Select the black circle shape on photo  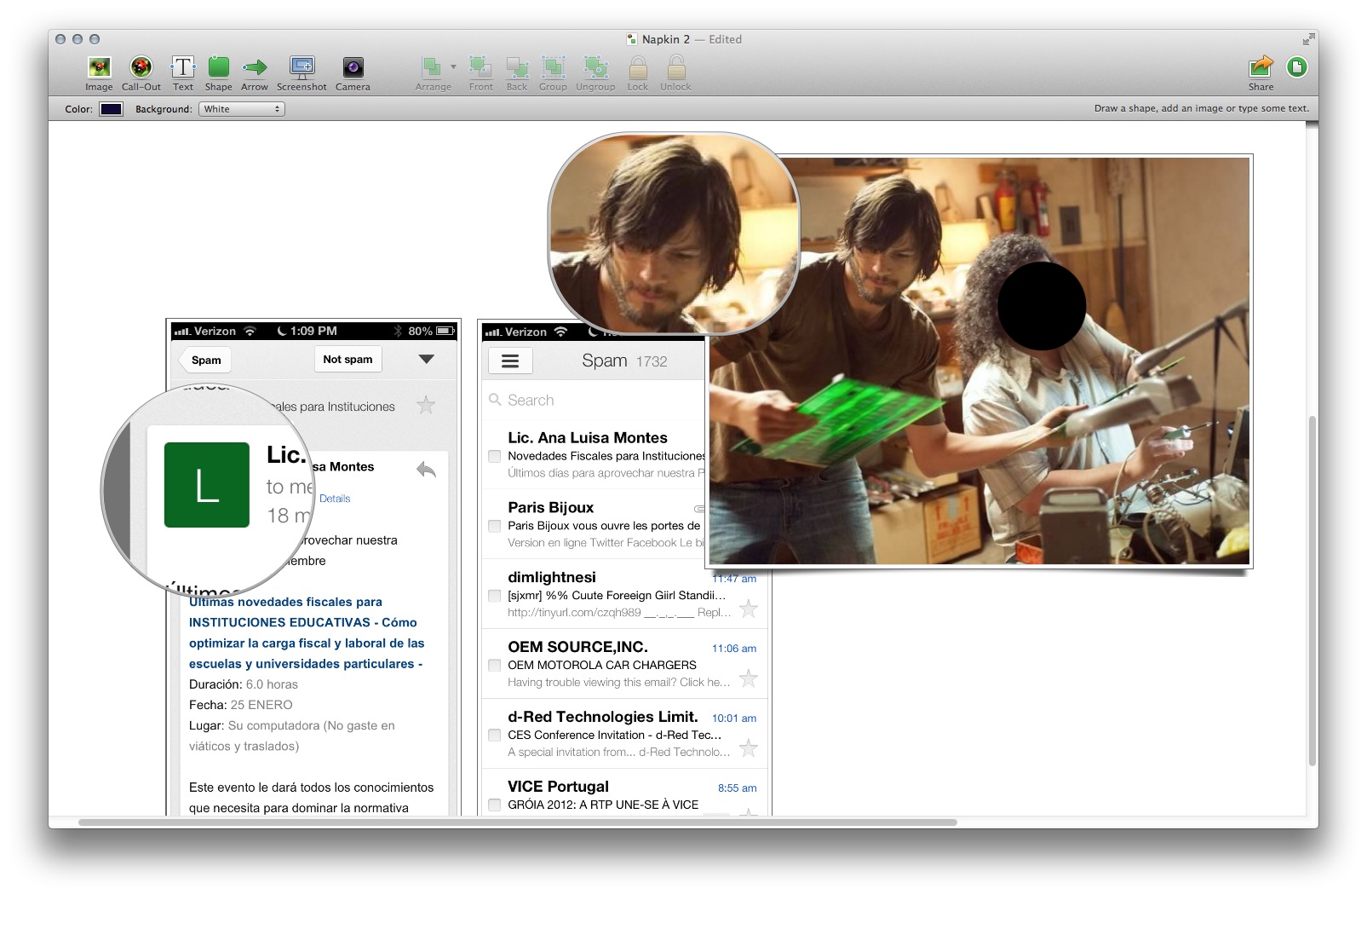click(x=1041, y=306)
